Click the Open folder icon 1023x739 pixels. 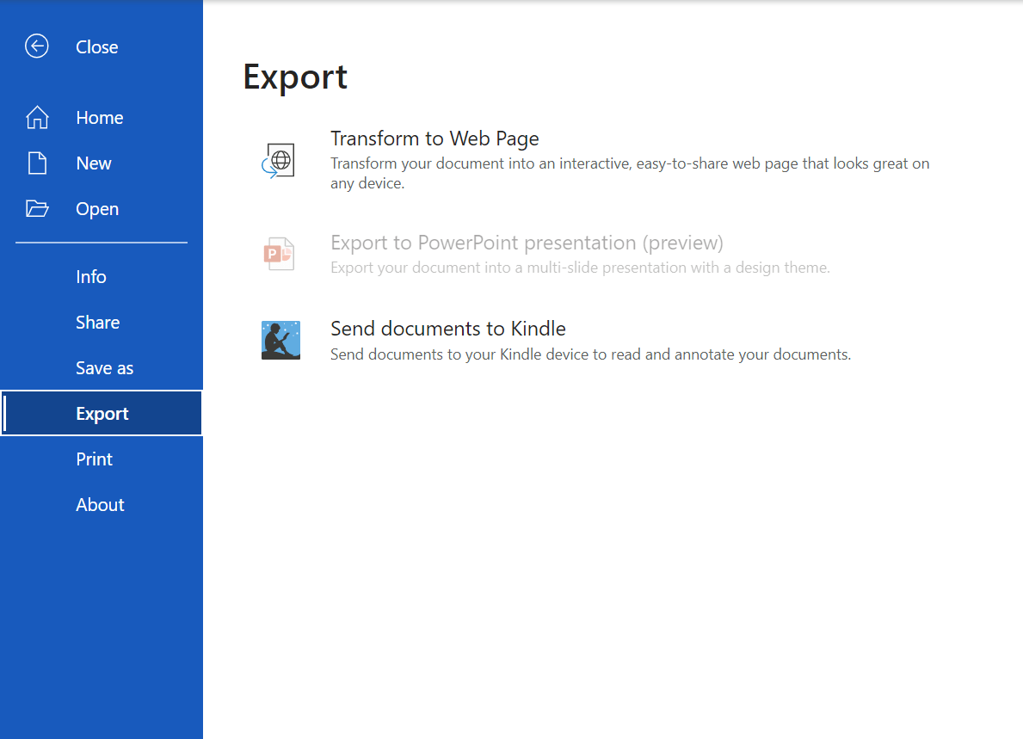(x=38, y=208)
